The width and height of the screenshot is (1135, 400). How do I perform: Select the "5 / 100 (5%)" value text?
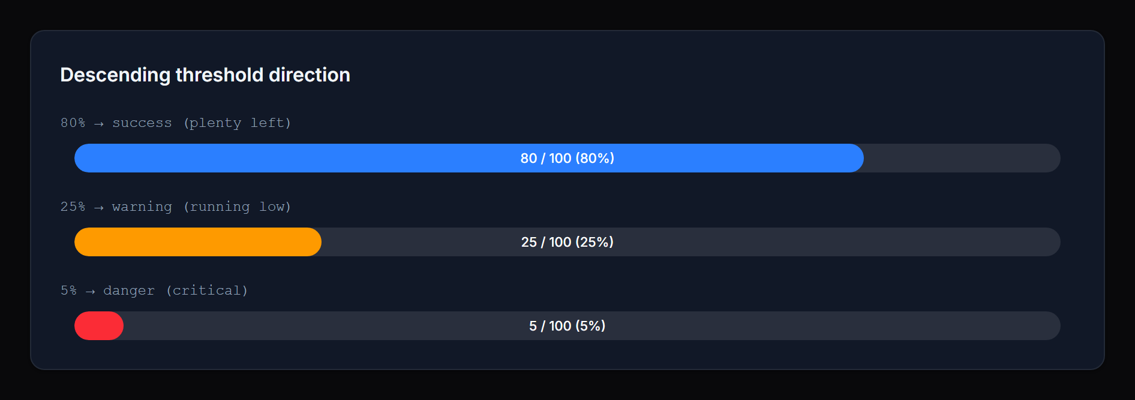(567, 326)
